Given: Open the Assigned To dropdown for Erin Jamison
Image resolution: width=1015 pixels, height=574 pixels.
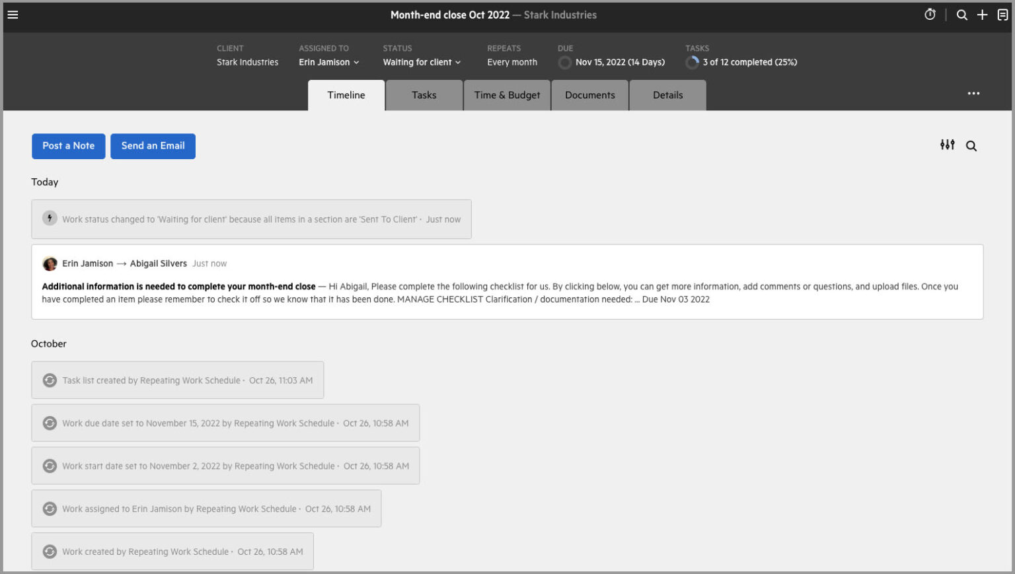Looking at the screenshot, I should pos(328,62).
